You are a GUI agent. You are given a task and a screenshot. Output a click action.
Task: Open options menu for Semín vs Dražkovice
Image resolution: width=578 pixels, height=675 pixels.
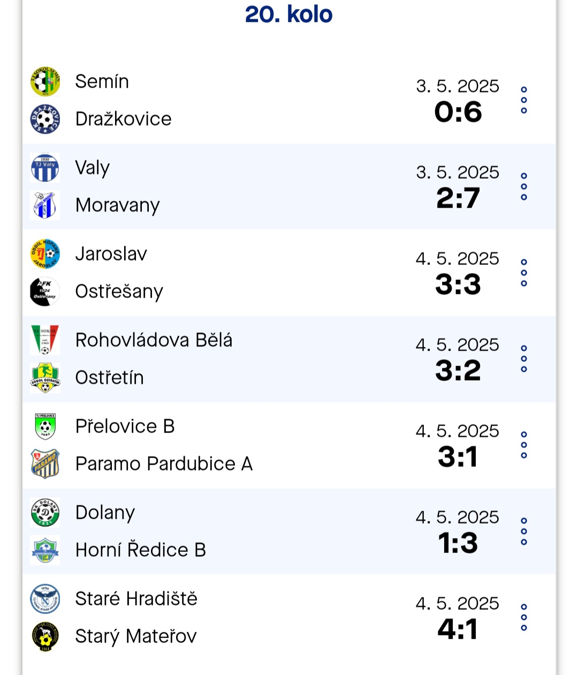point(524,100)
